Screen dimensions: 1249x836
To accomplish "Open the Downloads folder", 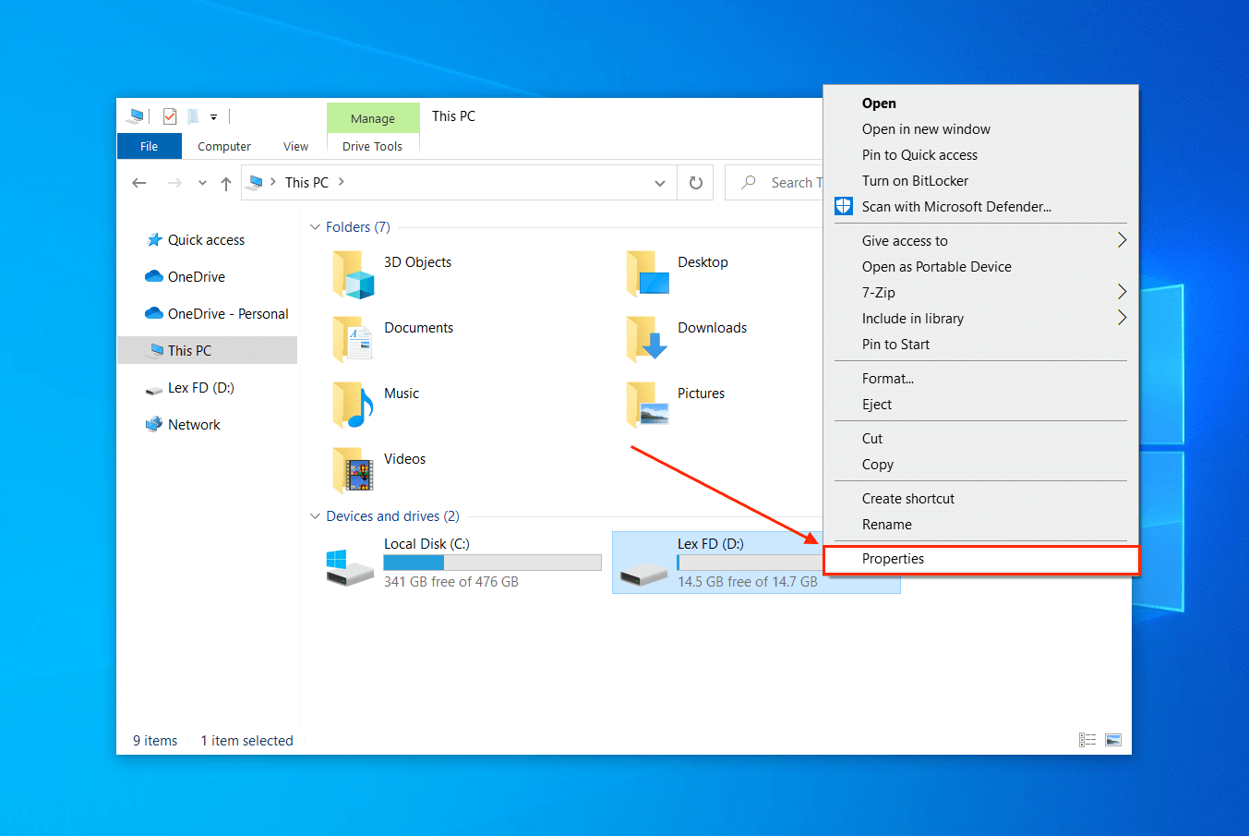I will pos(712,327).
